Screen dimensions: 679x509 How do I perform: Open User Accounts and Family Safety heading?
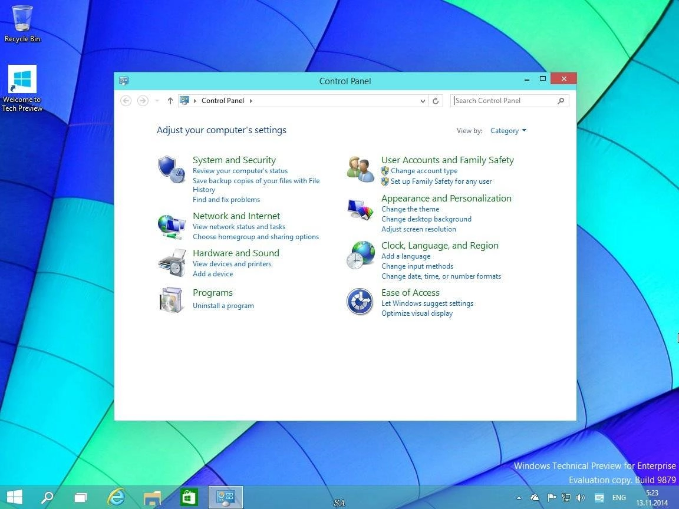pyautogui.click(x=447, y=160)
